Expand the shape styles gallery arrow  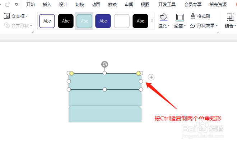(152, 21)
